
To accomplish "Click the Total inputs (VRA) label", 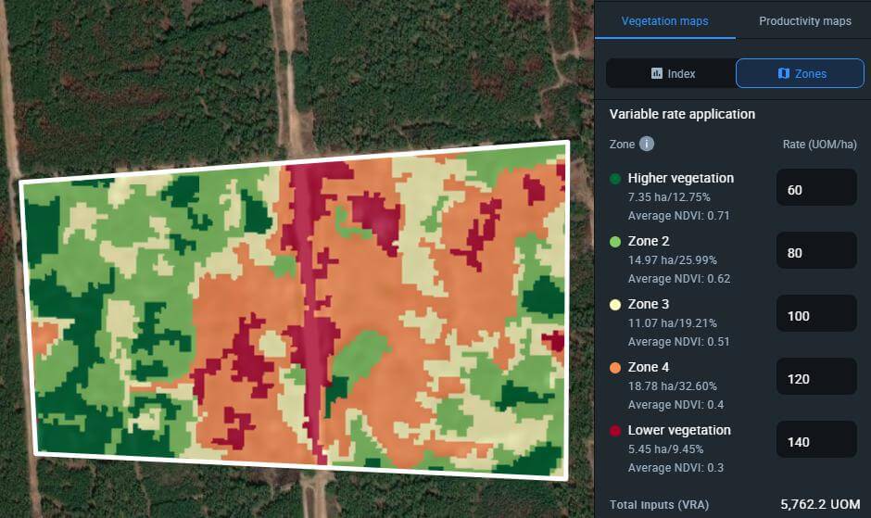I will coord(660,505).
